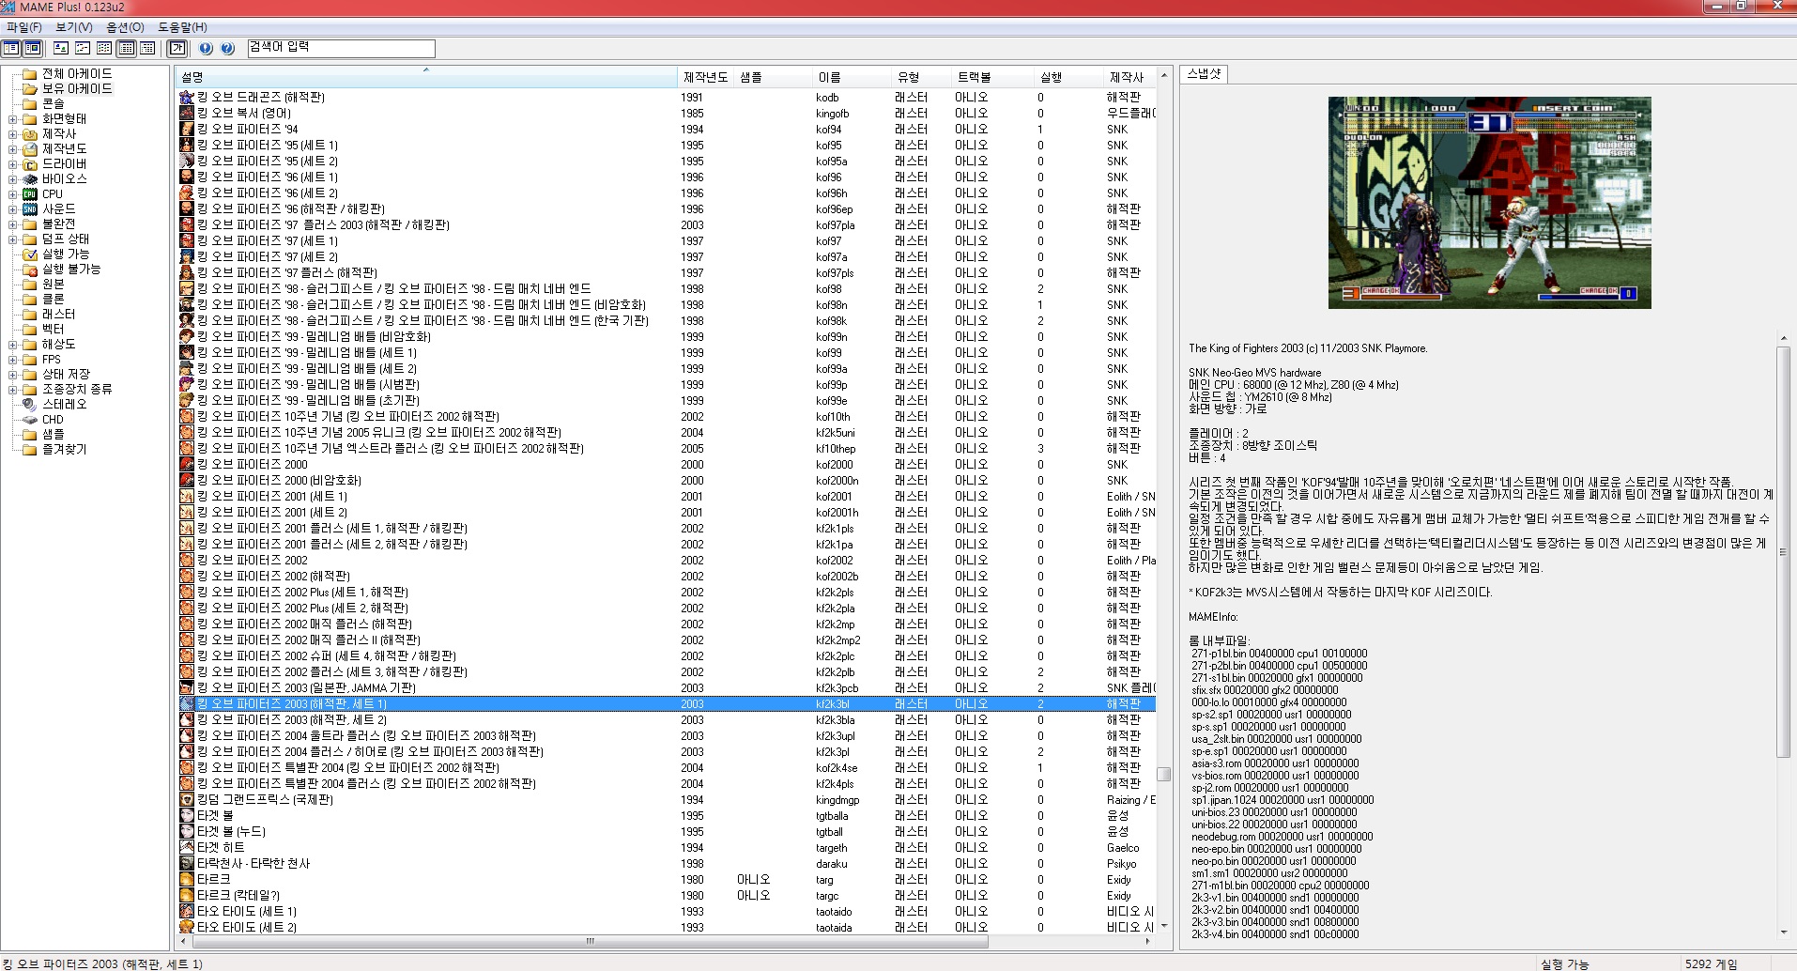Click the KOF 2003 snapshot image
The height and width of the screenshot is (971, 1797).
(x=1489, y=203)
